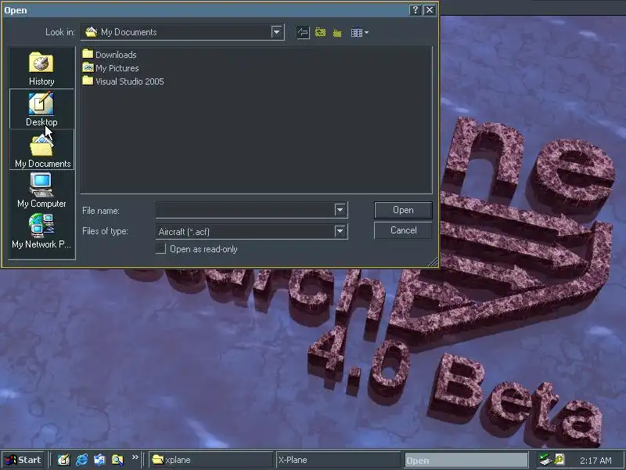Open My Network Places shortcut
Image resolution: width=626 pixels, height=470 pixels.
41,231
